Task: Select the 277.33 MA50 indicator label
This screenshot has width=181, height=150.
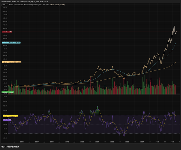Action: pyautogui.click(x=11, y=43)
